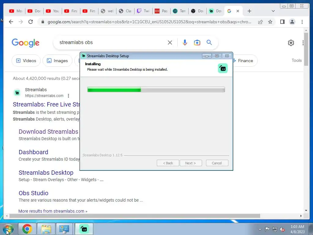Viewport: 313px width, 235px height.
Task: Click Chrome back arrow button
Action: tap(11, 22)
